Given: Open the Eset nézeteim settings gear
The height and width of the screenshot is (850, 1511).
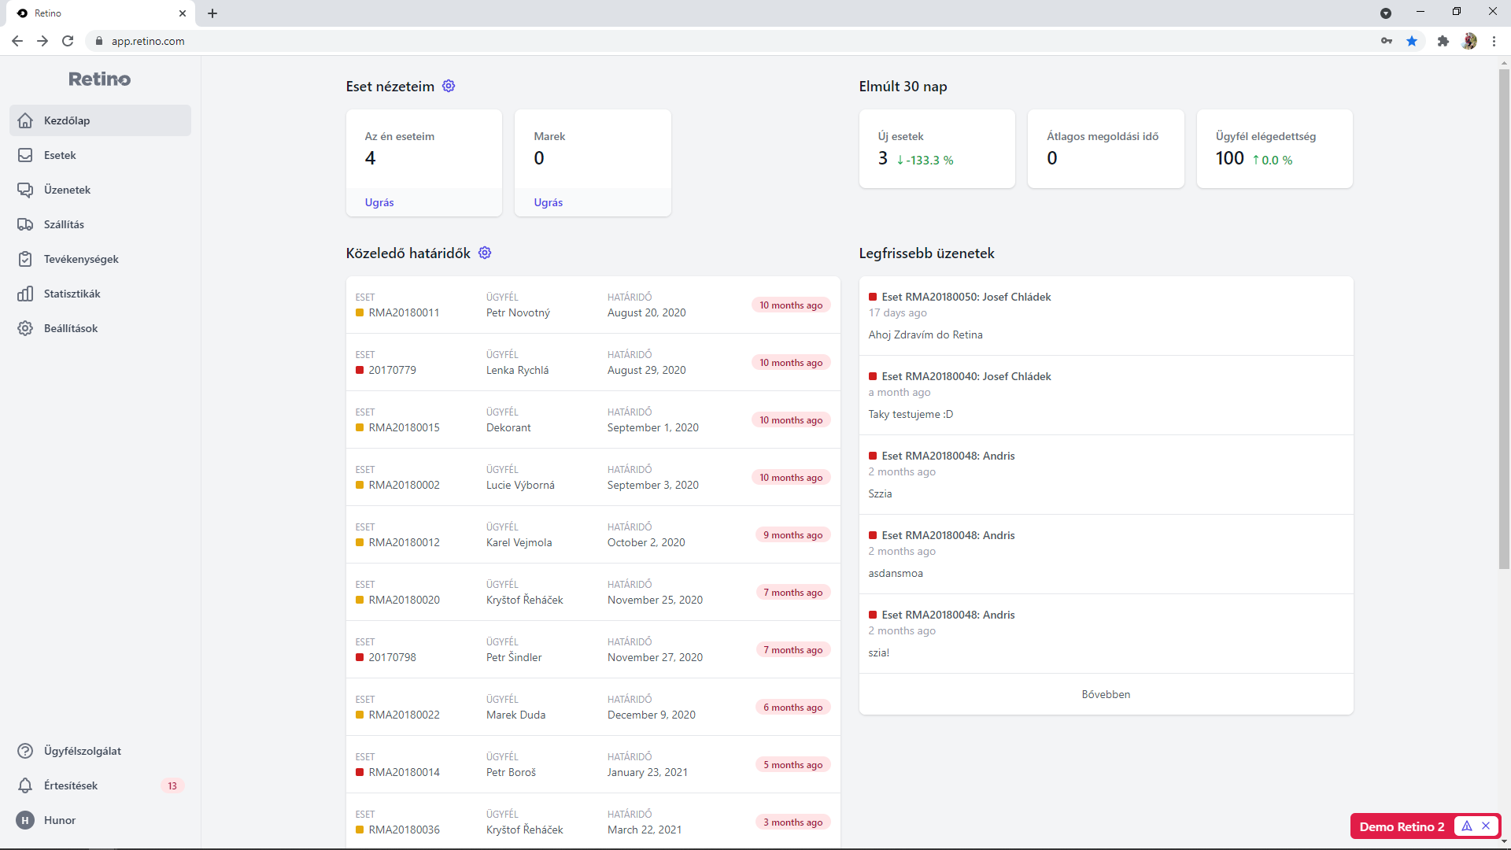Looking at the screenshot, I should pos(449,86).
